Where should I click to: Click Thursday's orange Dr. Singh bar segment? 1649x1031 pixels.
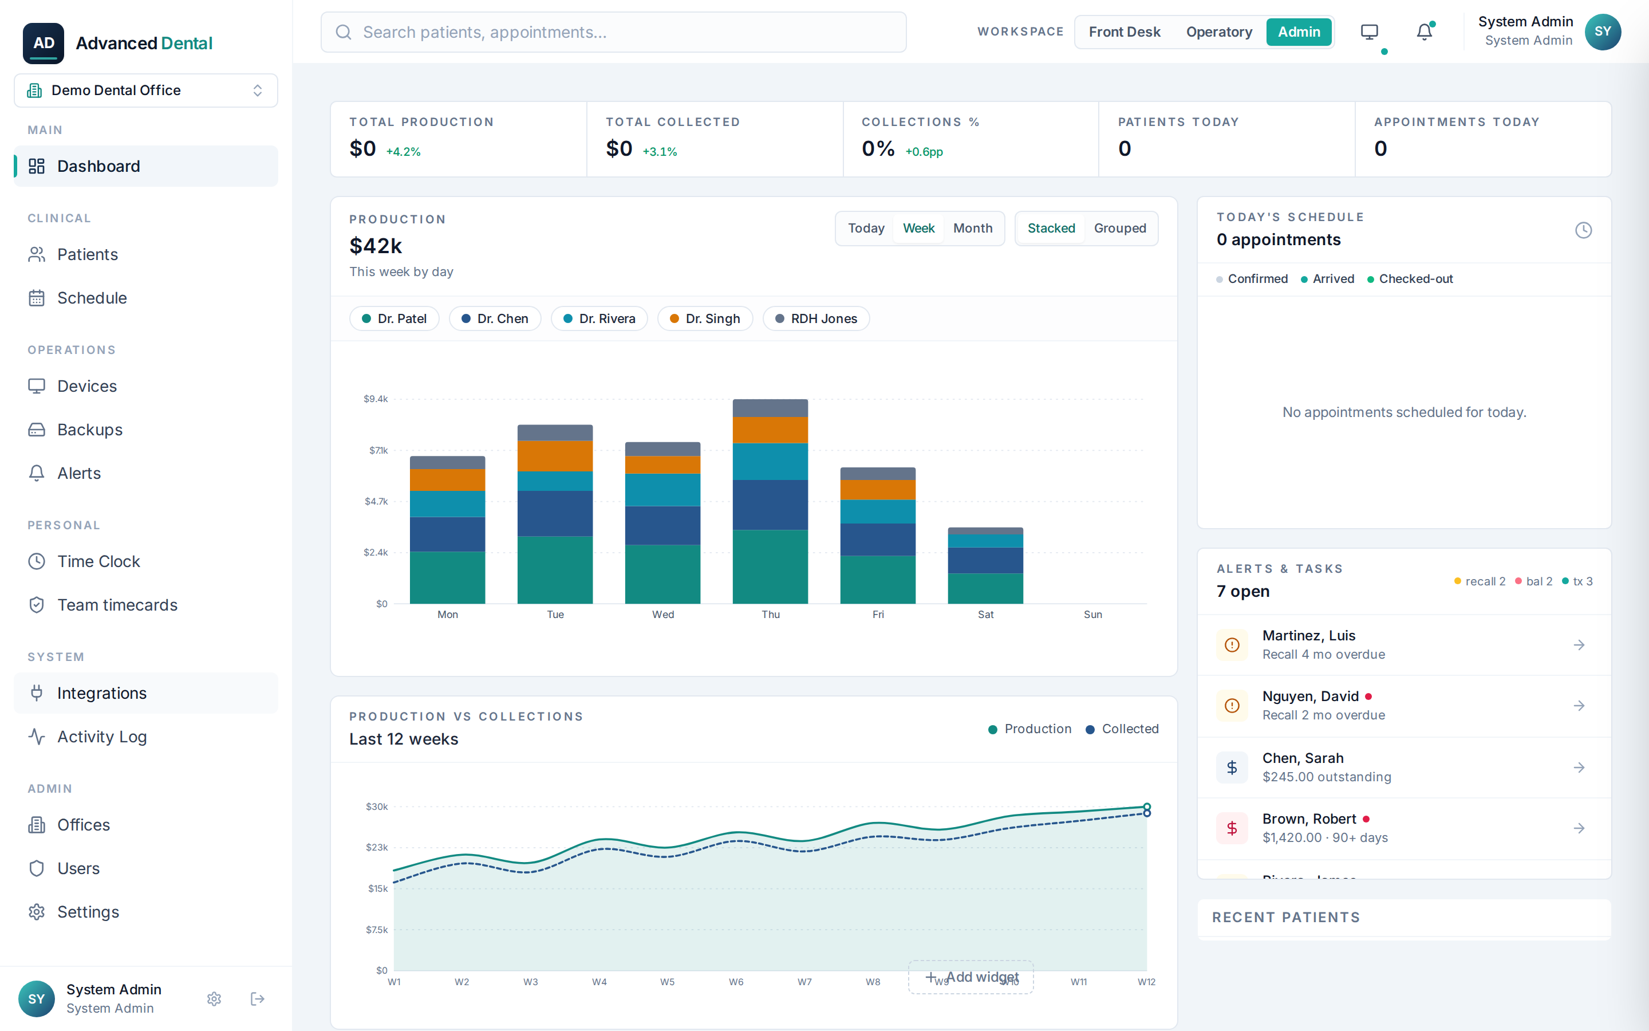pyautogui.click(x=770, y=430)
